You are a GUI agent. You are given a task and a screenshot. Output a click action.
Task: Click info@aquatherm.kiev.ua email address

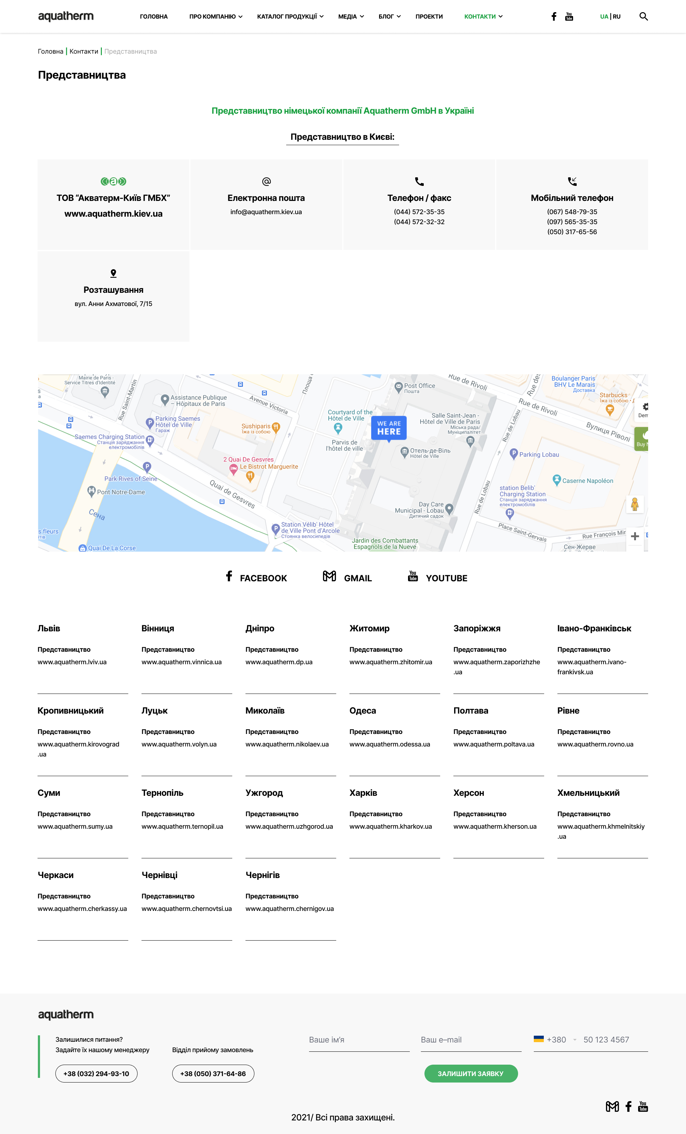click(x=267, y=212)
